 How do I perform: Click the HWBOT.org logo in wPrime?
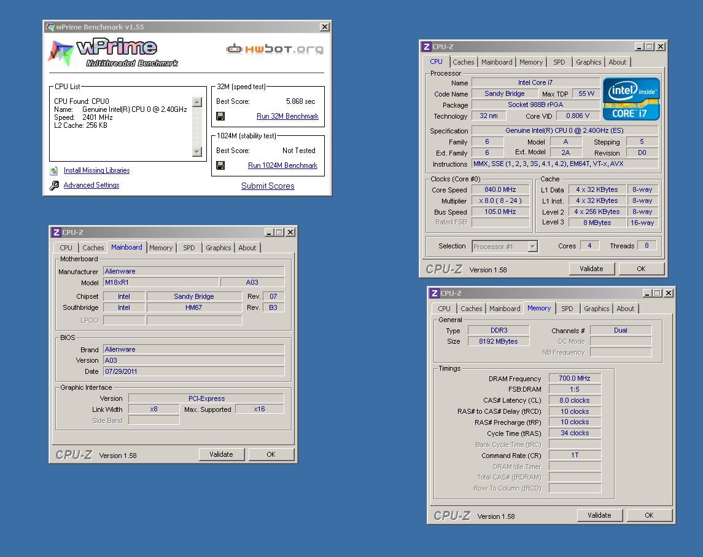click(274, 49)
